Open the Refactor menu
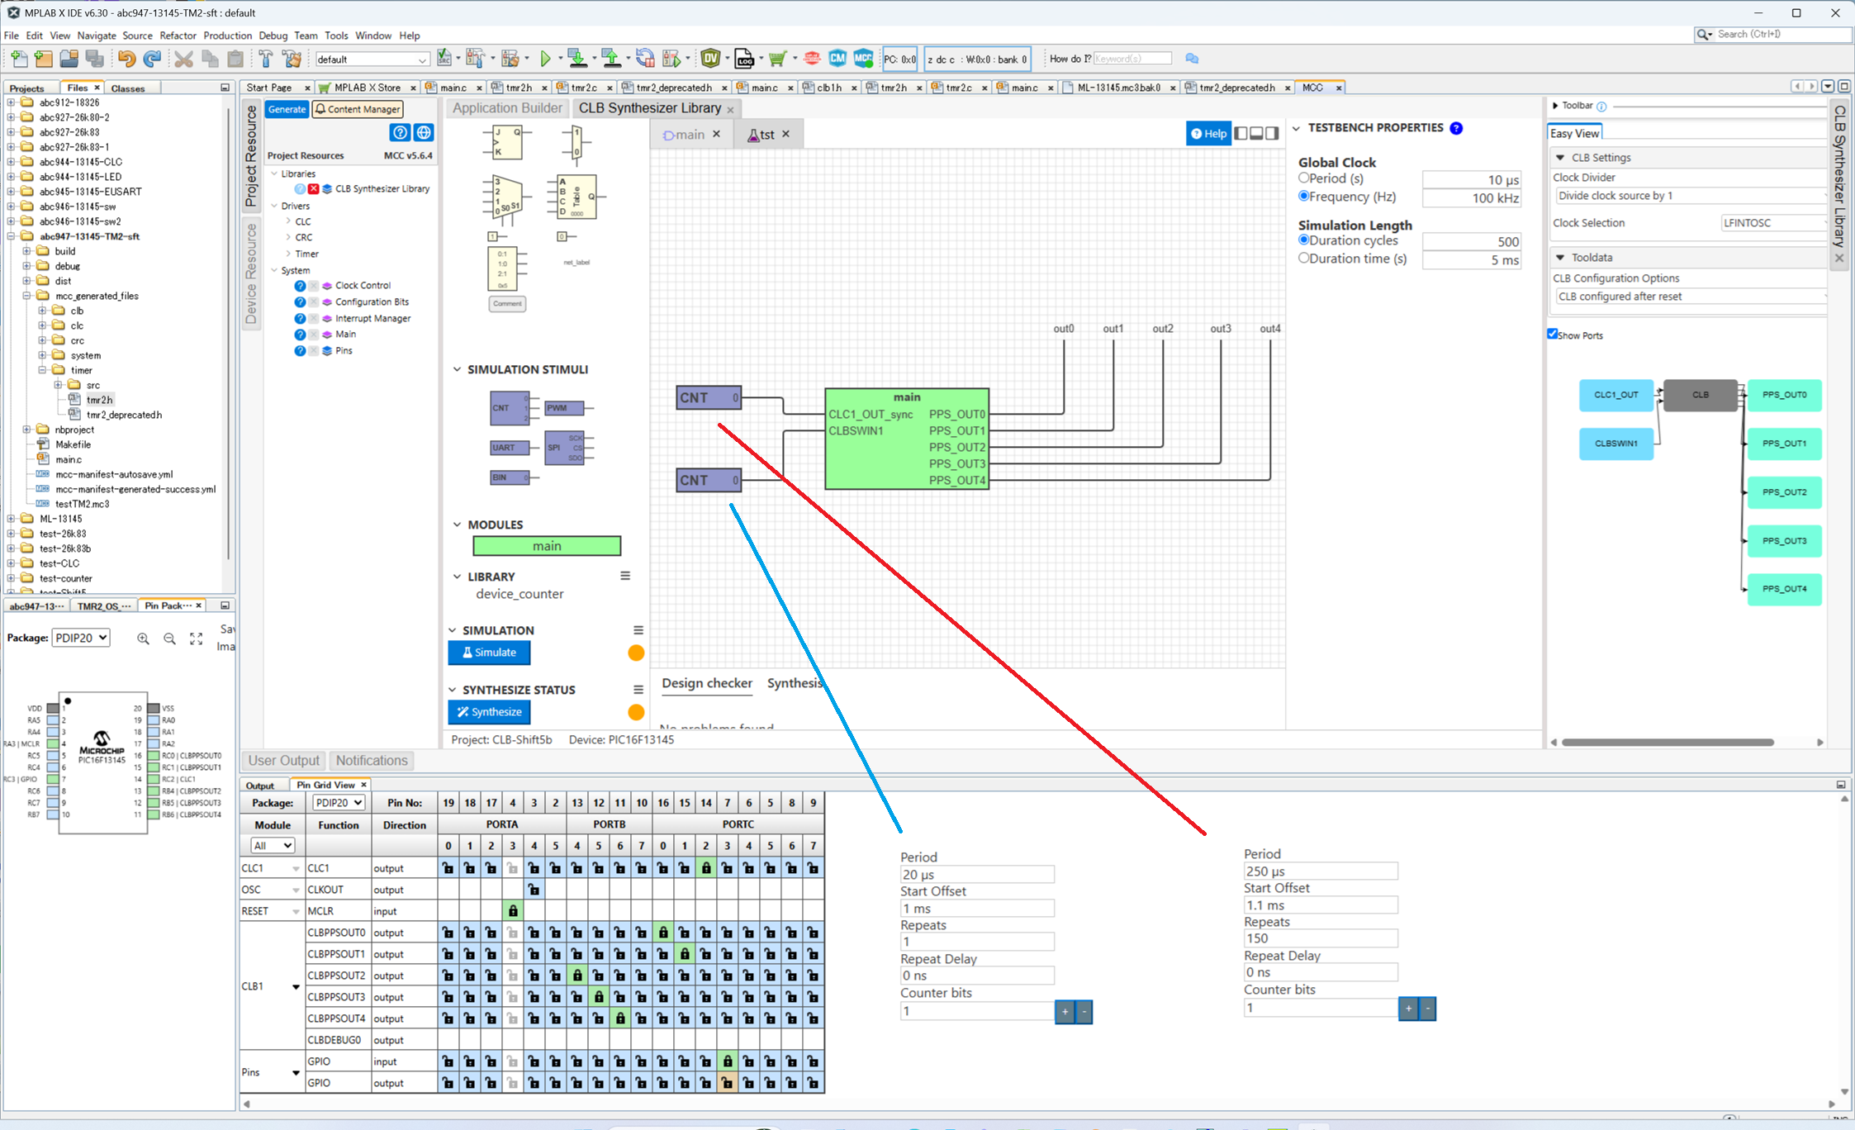The height and width of the screenshot is (1130, 1855). click(x=178, y=36)
